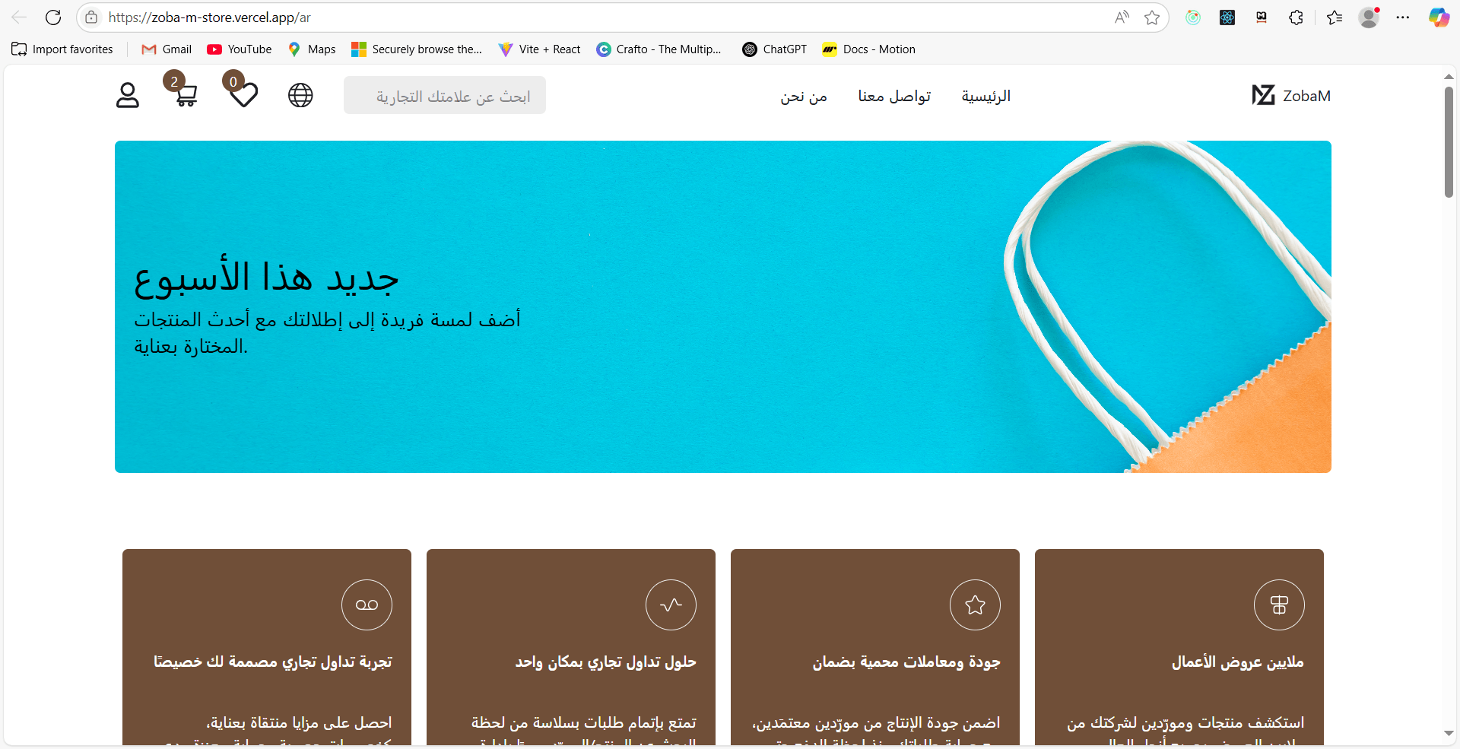Viewport: 1460px width, 749px height.
Task: Go back using browser back arrow
Action: pyautogui.click(x=19, y=17)
